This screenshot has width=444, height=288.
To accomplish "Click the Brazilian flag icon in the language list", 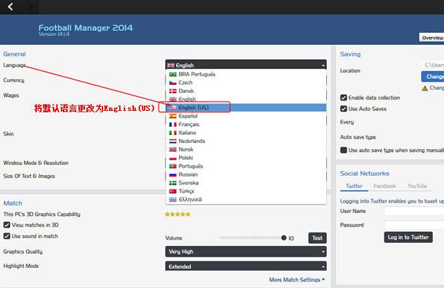I will coord(173,74).
